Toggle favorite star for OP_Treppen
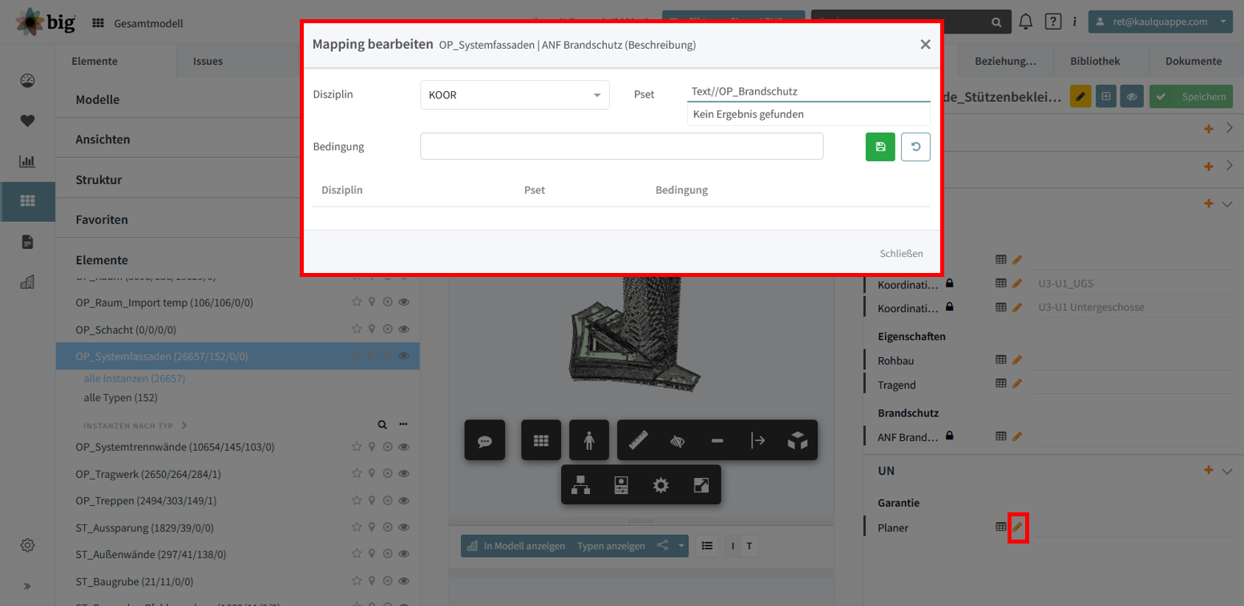Image resolution: width=1244 pixels, height=606 pixels. (x=356, y=500)
